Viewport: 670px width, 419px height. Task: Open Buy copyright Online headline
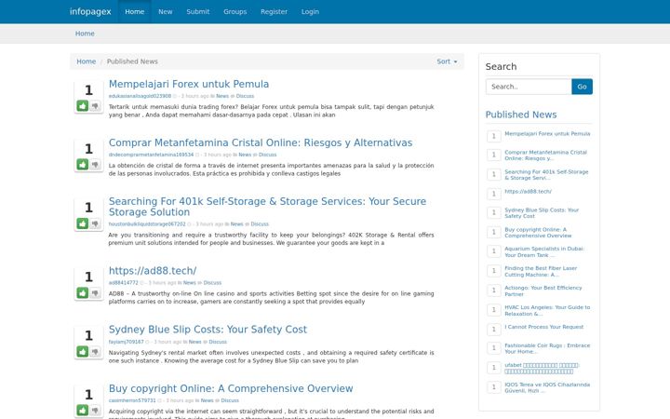tap(231, 388)
